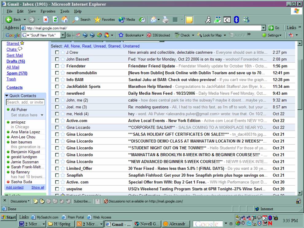The image size is (304, 228).
Task: Open the address bar dropdown arrow
Action: pos(263,28)
